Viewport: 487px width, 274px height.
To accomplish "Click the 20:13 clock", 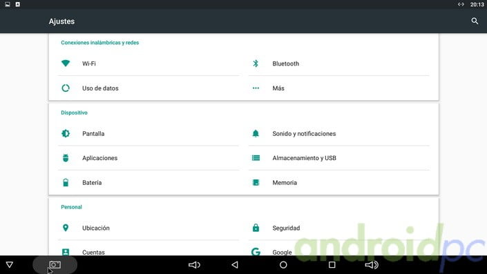I will (x=477, y=4).
